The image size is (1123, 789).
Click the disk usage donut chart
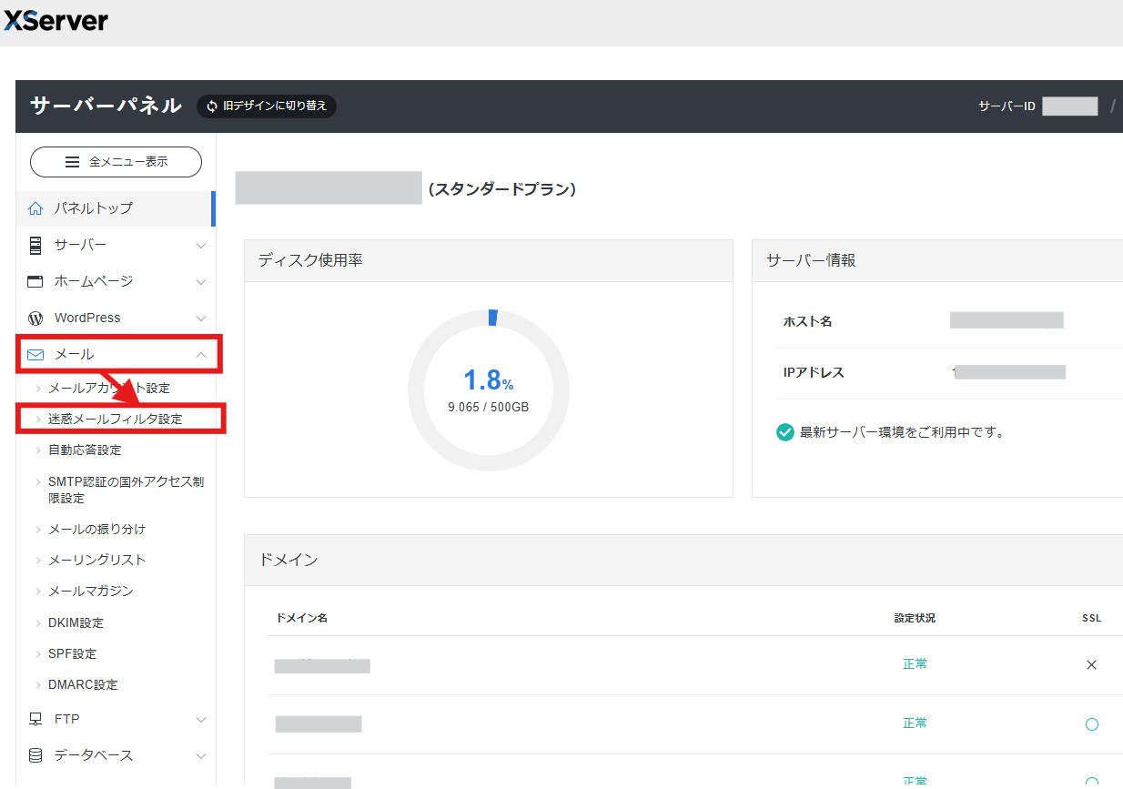point(489,390)
